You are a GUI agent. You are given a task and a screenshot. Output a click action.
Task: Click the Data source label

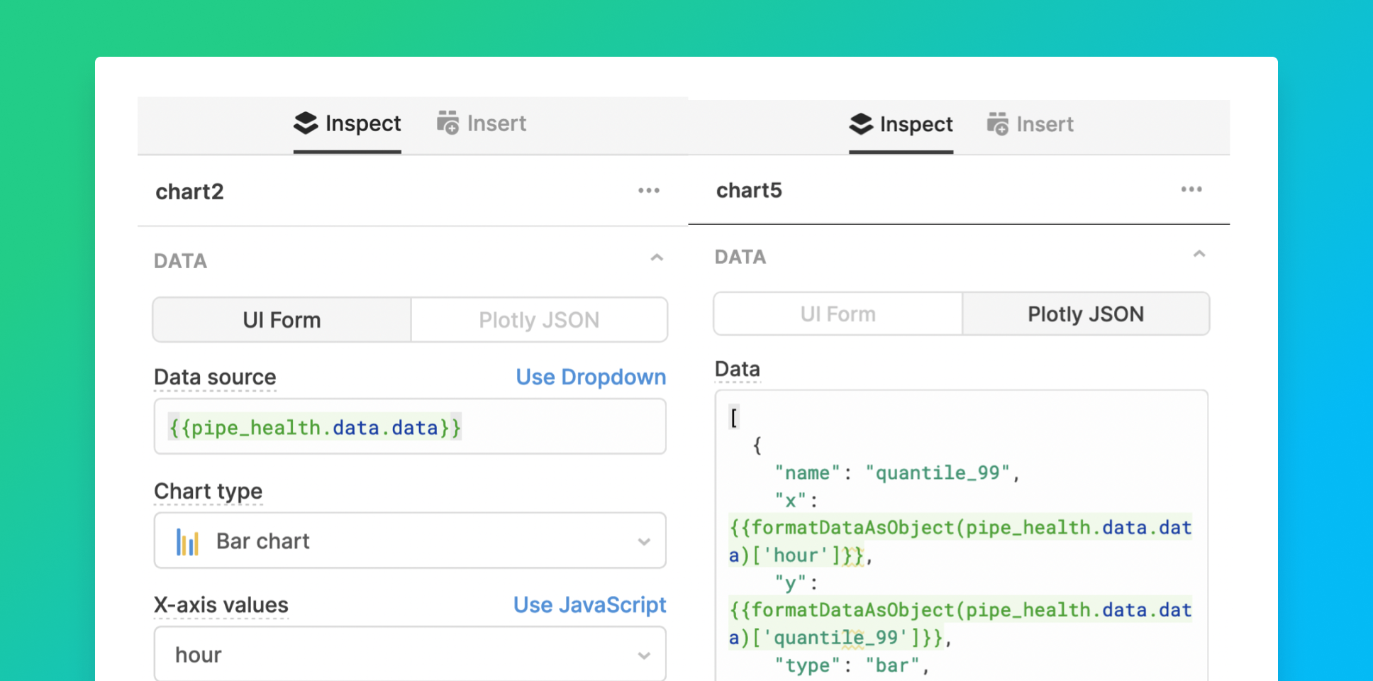coord(215,377)
